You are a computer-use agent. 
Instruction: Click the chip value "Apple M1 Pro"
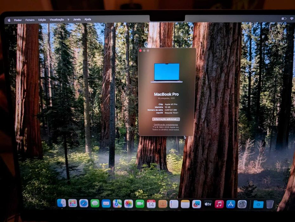tap(171, 104)
